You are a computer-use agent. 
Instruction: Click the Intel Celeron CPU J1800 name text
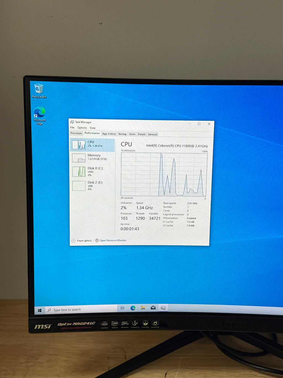point(177,146)
